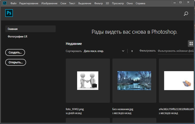
Task: Open the 3D menu
Action: tap(107, 3)
